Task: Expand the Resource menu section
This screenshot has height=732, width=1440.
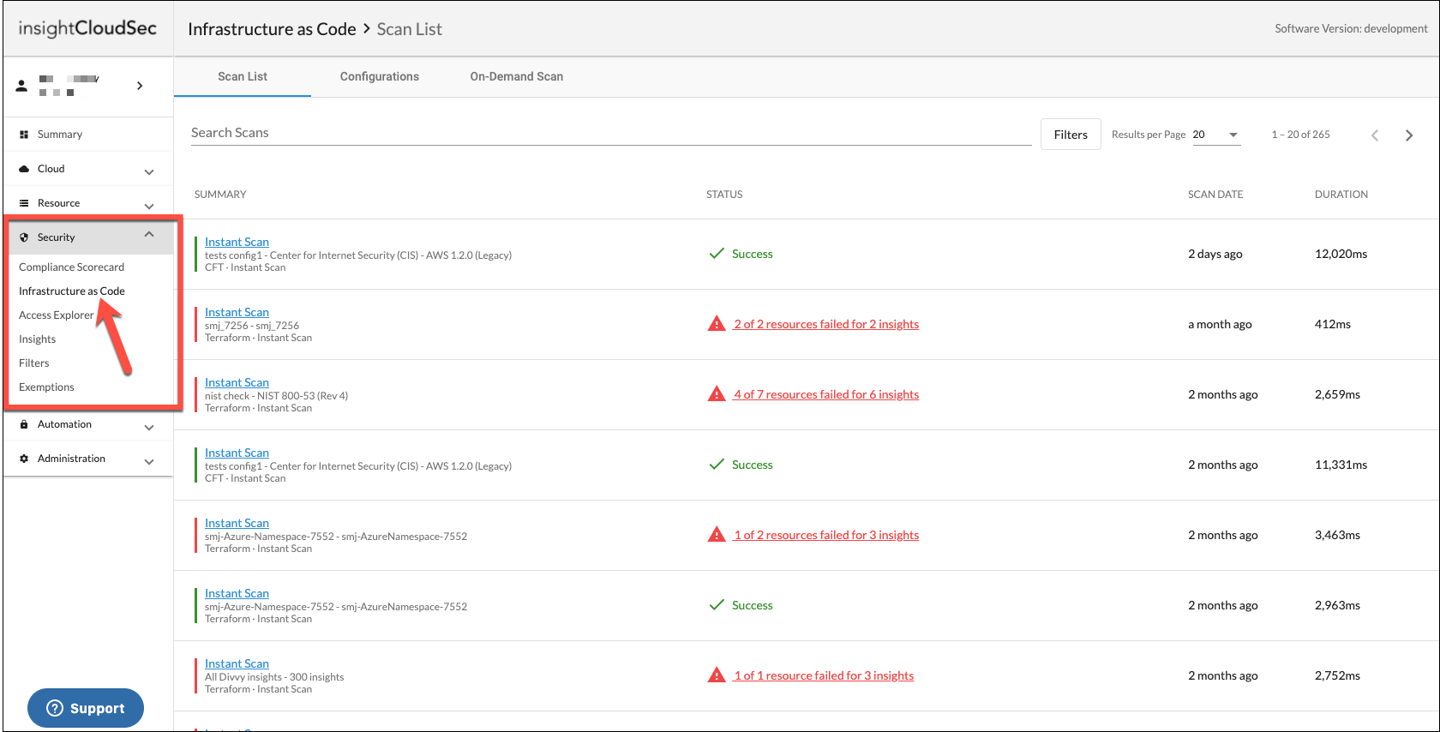Action: click(x=149, y=207)
